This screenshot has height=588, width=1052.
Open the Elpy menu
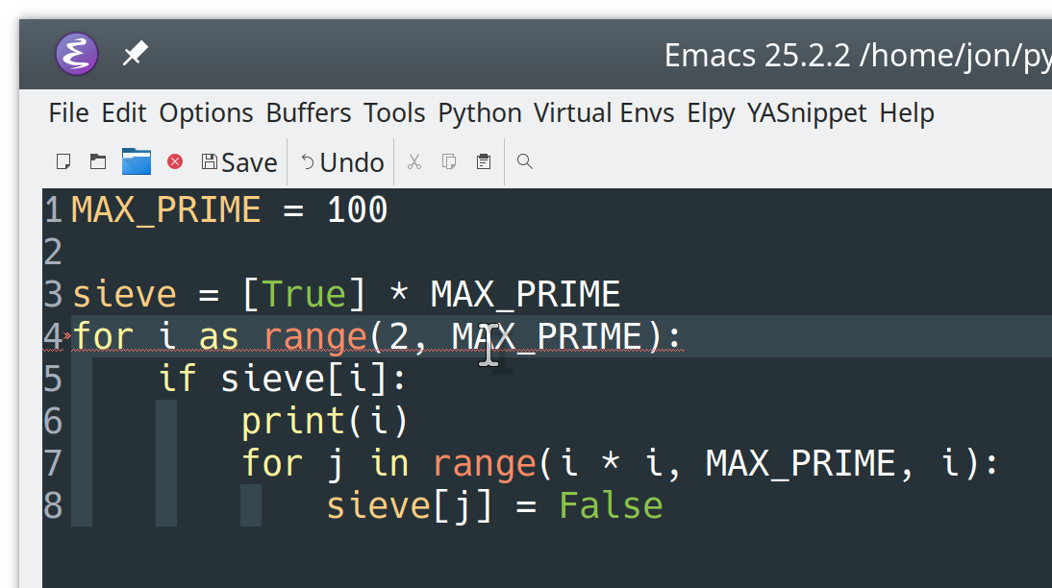[x=712, y=113]
